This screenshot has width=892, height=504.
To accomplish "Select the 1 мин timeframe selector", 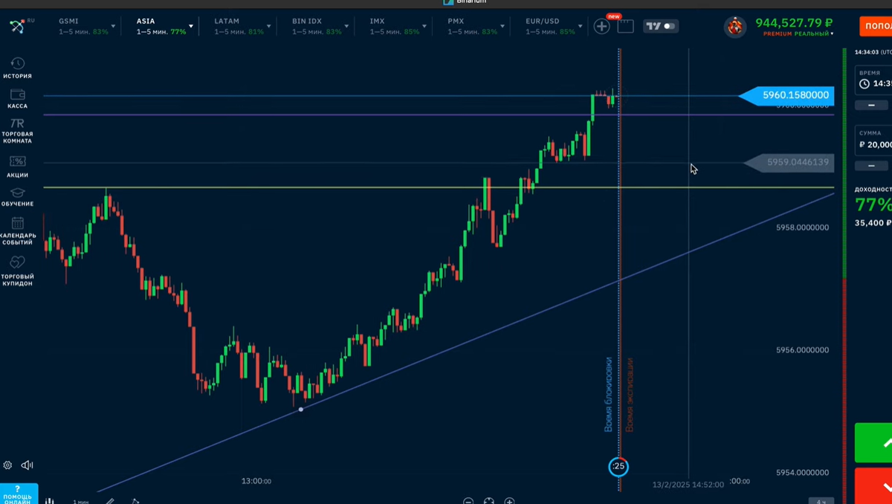I will pyautogui.click(x=80, y=502).
